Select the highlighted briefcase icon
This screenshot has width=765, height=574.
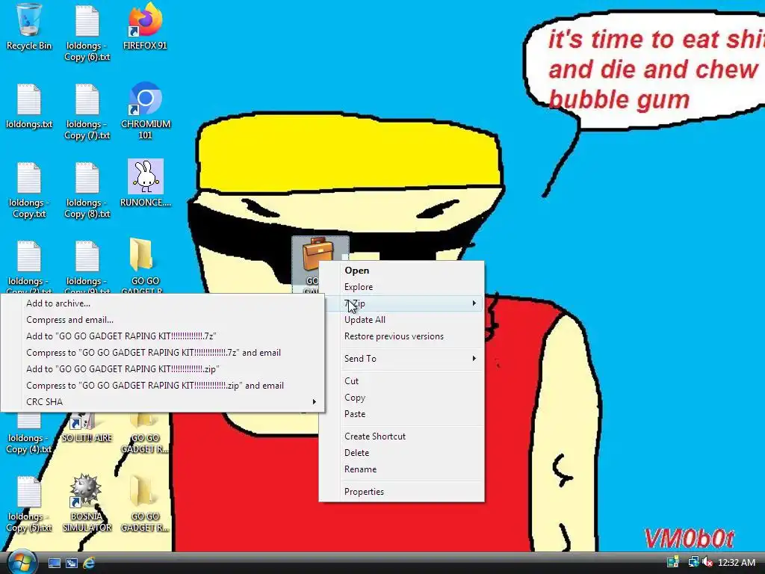318,254
